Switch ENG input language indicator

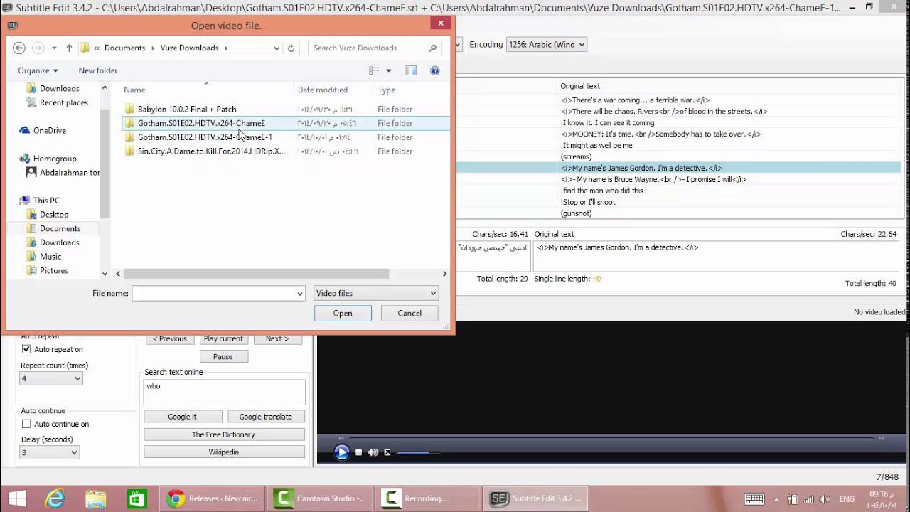pyautogui.click(x=847, y=499)
